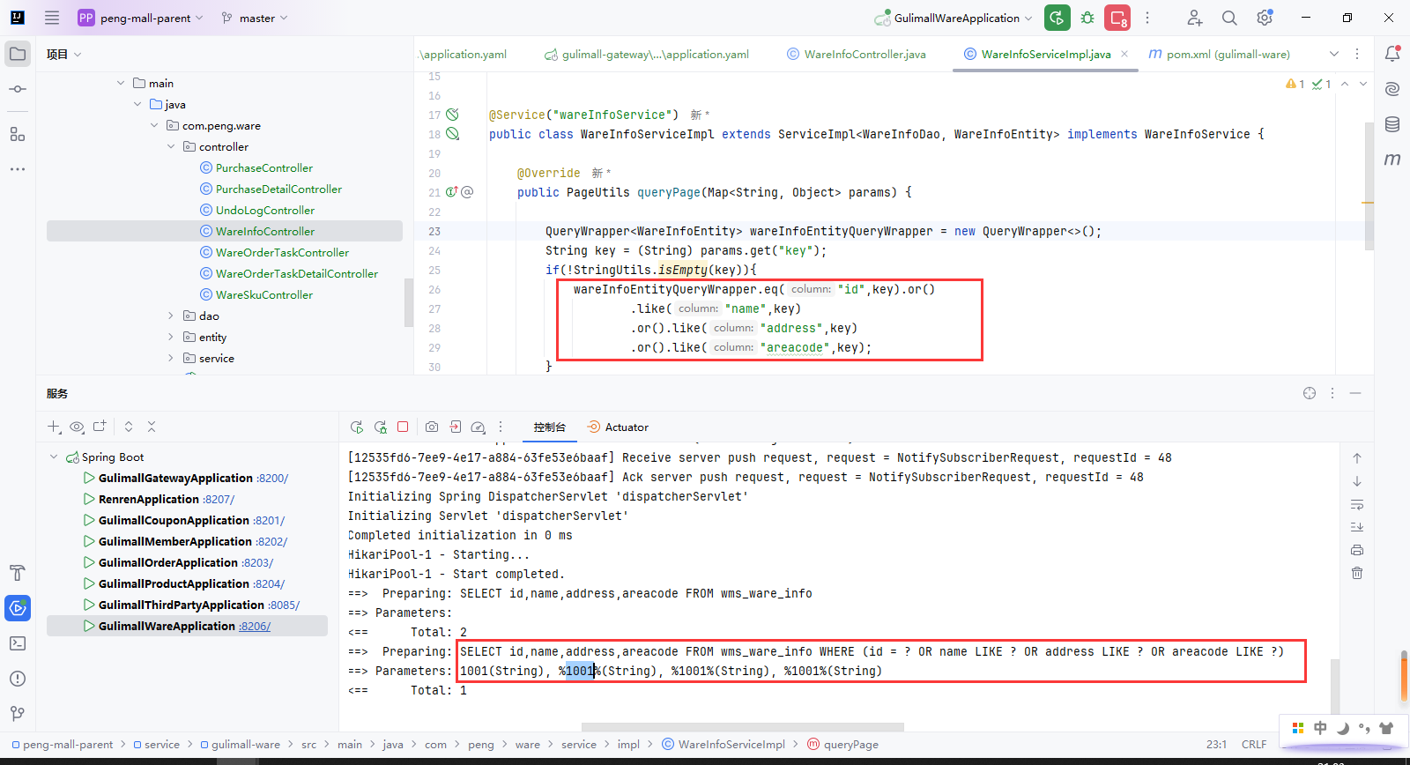The height and width of the screenshot is (765, 1410).
Task: Open the Services tool window
Action: (18, 608)
